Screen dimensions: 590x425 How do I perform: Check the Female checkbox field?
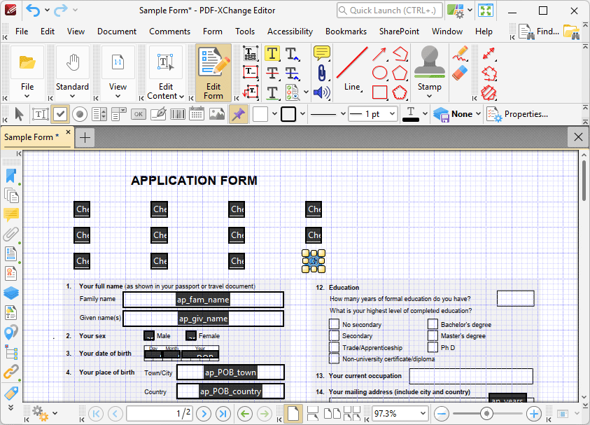click(x=191, y=336)
